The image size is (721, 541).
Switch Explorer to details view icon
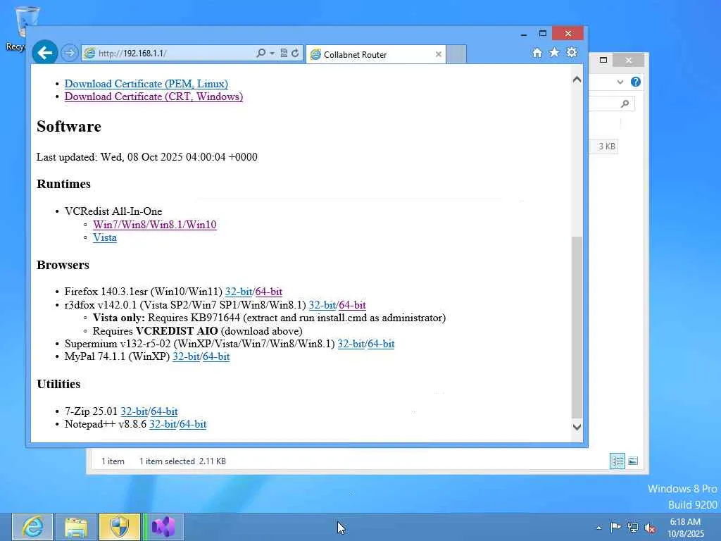[617, 461]
